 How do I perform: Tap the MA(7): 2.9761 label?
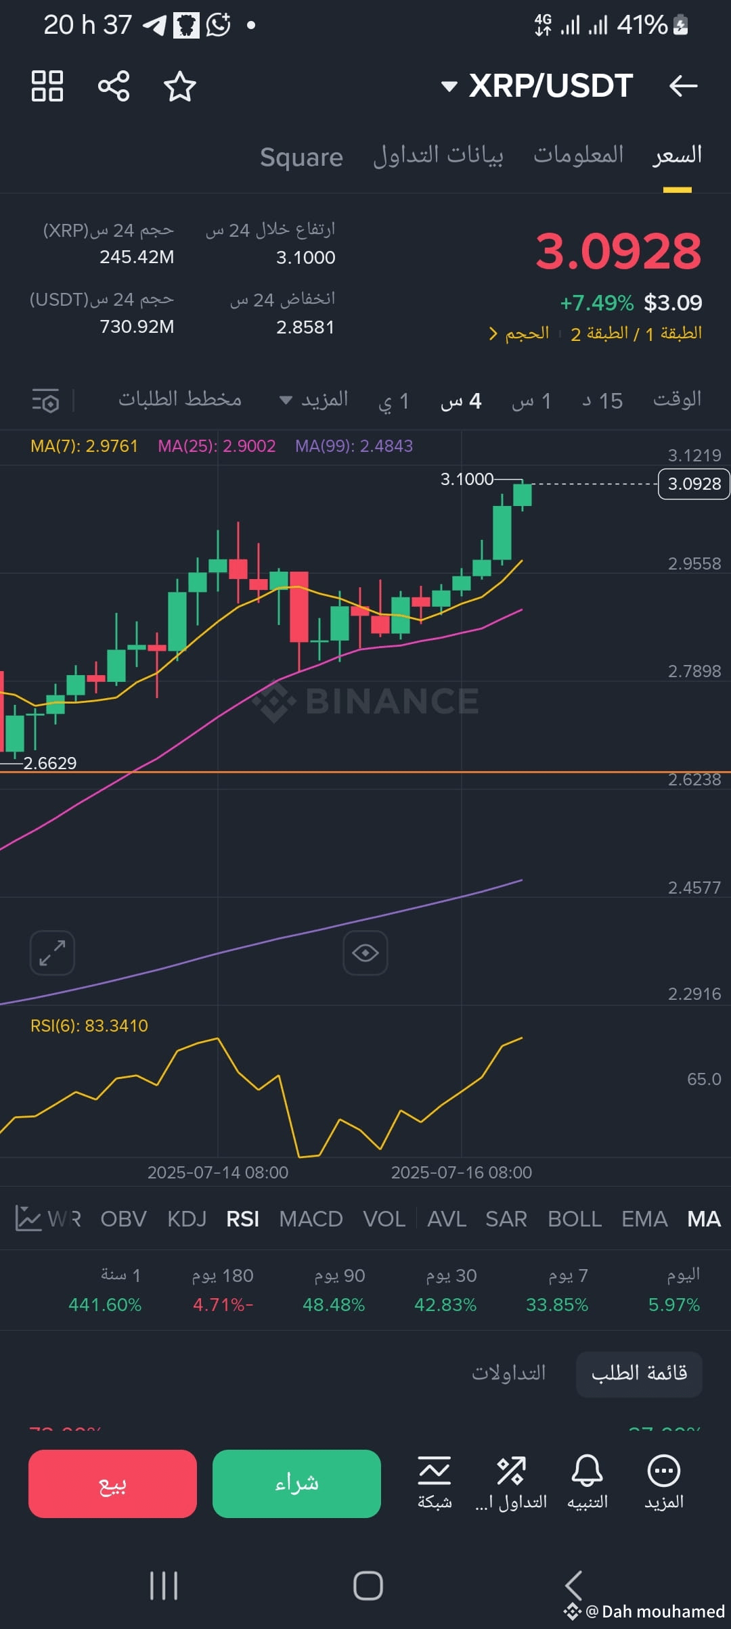tap(84, 446)
